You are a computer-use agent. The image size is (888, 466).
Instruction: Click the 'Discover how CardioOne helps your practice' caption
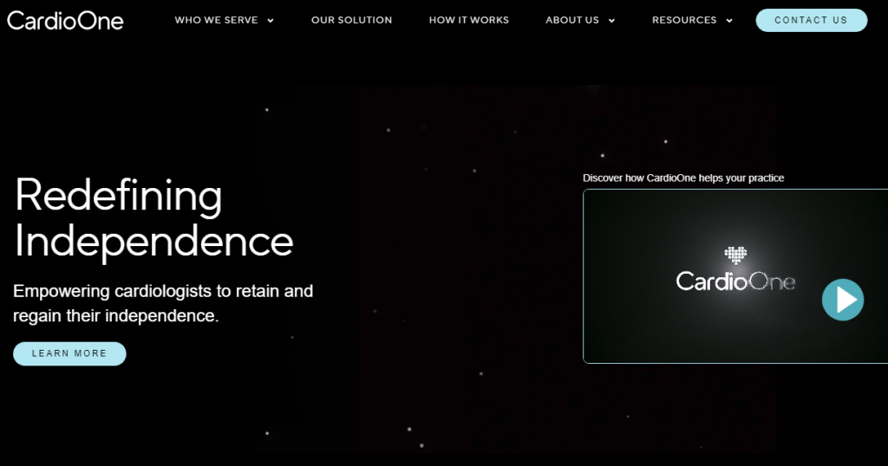pyautogui.click(x=683, y=178)
